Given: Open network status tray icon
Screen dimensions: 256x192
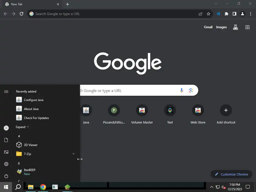Looking at the screenshot, I should click(218, 187).
